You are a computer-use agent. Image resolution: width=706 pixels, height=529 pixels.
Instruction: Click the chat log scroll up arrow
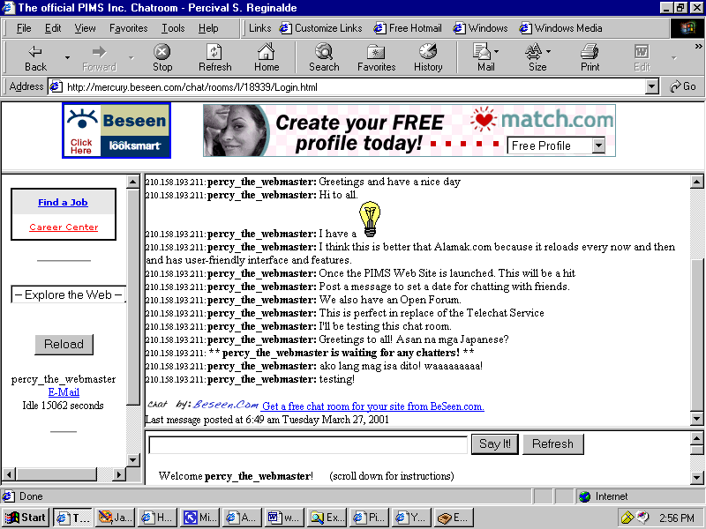click(x=696, y=182)
